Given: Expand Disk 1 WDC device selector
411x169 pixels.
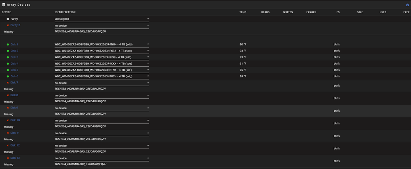Looking at the screenshot, I should click(102, 45).
